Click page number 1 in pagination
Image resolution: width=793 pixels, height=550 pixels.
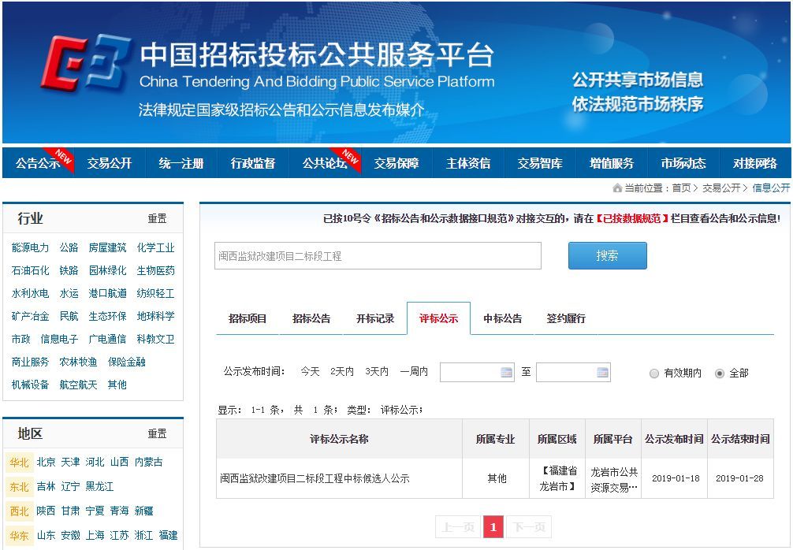493,527
